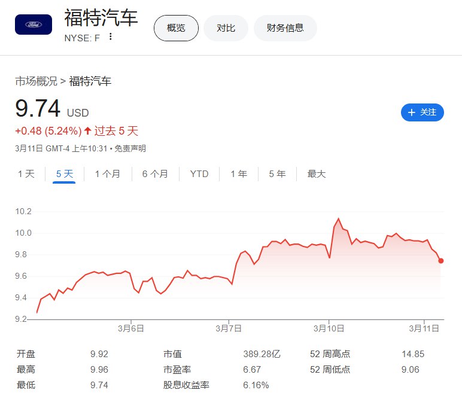The image size is (462, 399).
Task: Select the 5 天 time range
Action: 64,173
